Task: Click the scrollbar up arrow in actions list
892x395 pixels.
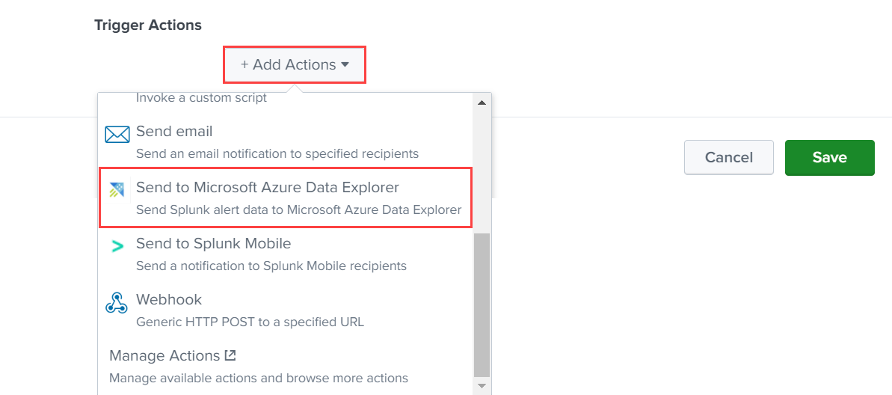Action: click(482, 102)
